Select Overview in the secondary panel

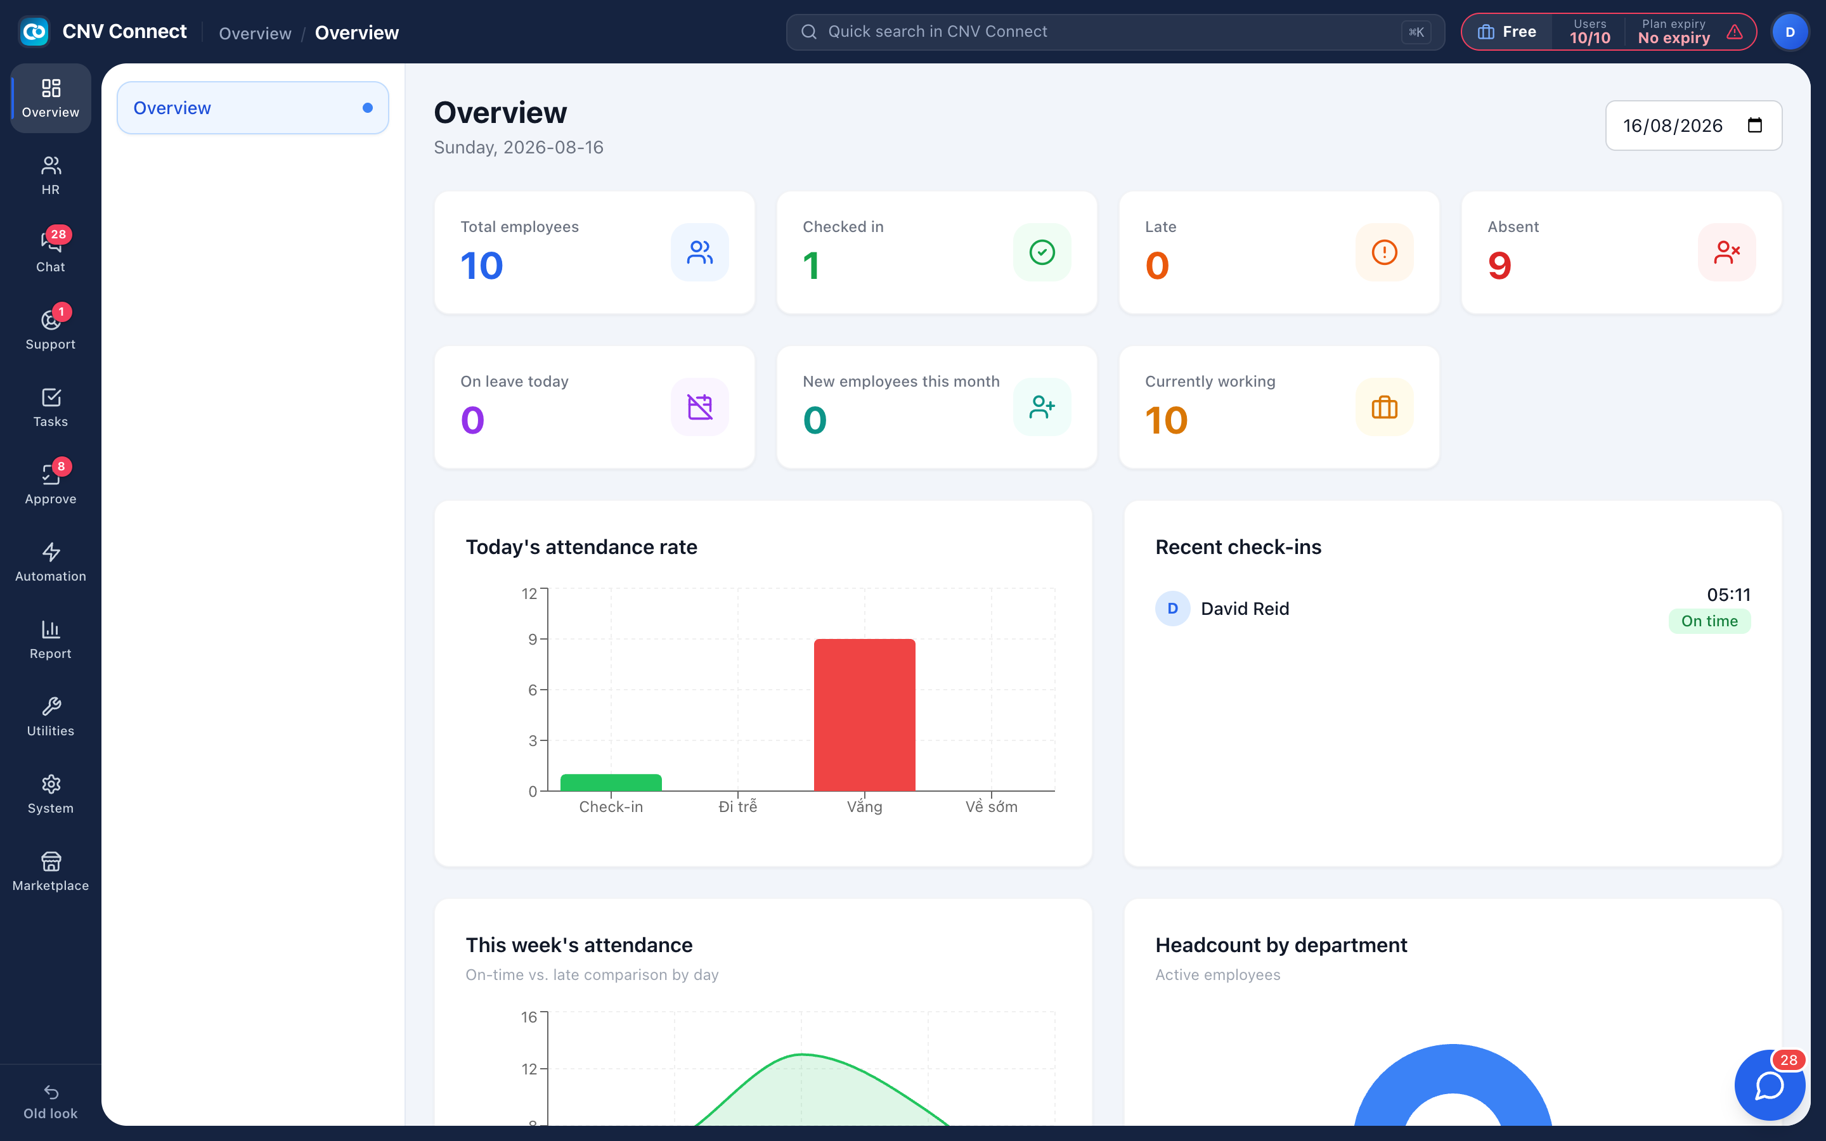(x=253, y=108)
